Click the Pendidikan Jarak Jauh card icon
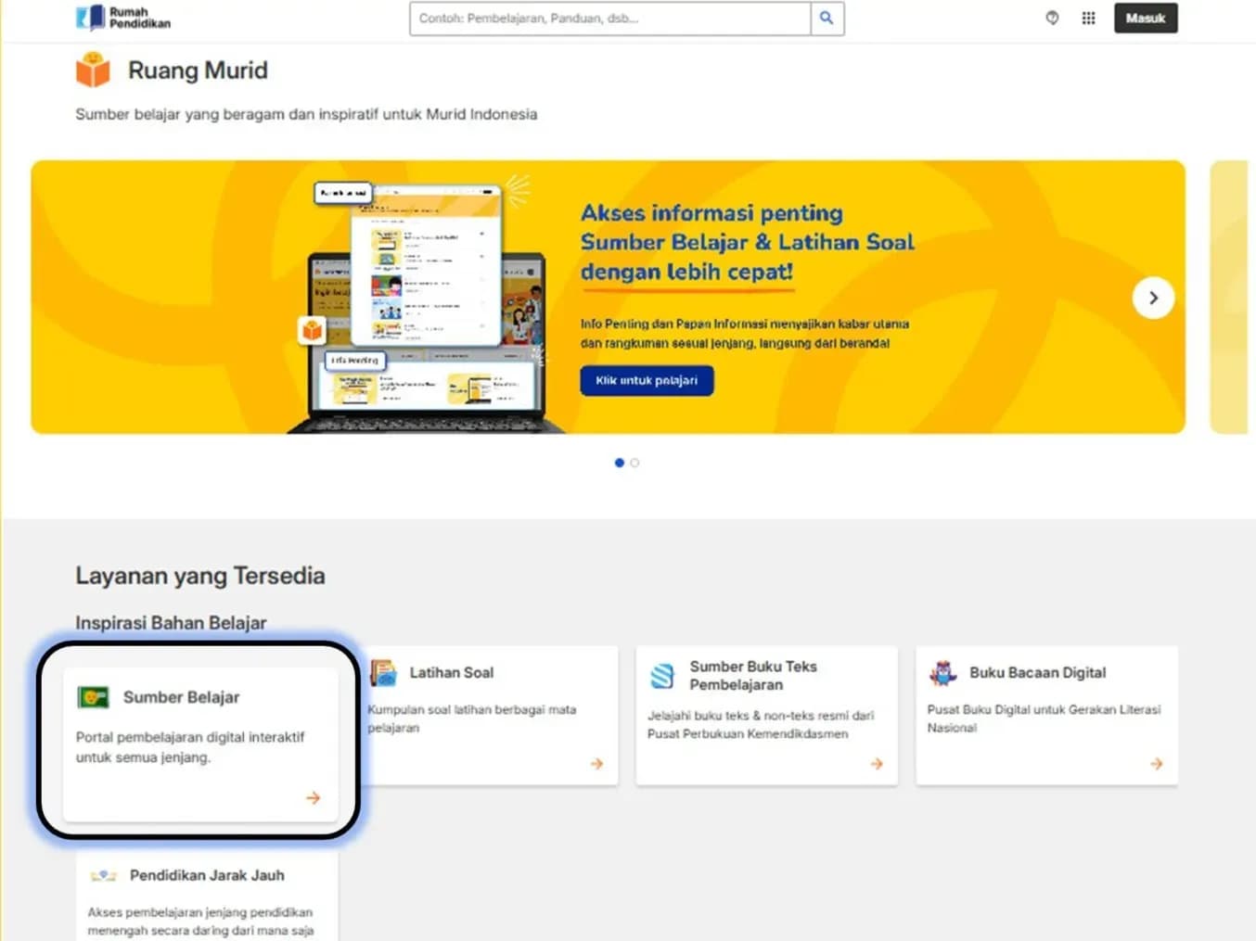The width and height of the screenshot is (1256, 941). (x=103, y=875)
